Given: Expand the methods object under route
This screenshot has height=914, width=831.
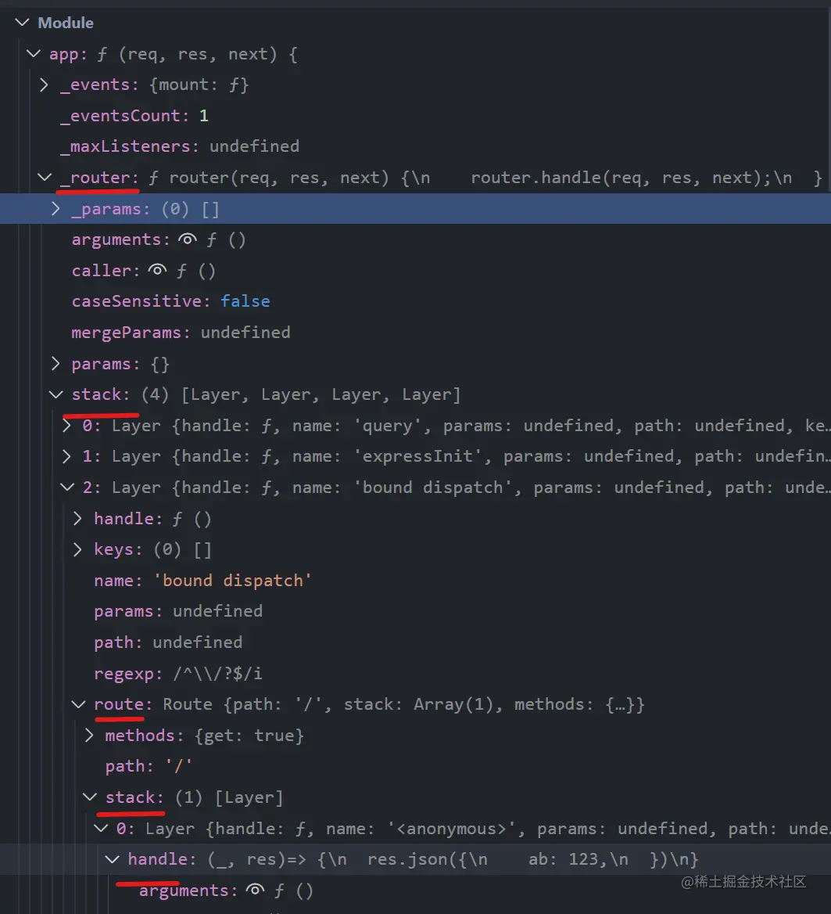Looking at the screenshot, I should click(x=88, y=735).
